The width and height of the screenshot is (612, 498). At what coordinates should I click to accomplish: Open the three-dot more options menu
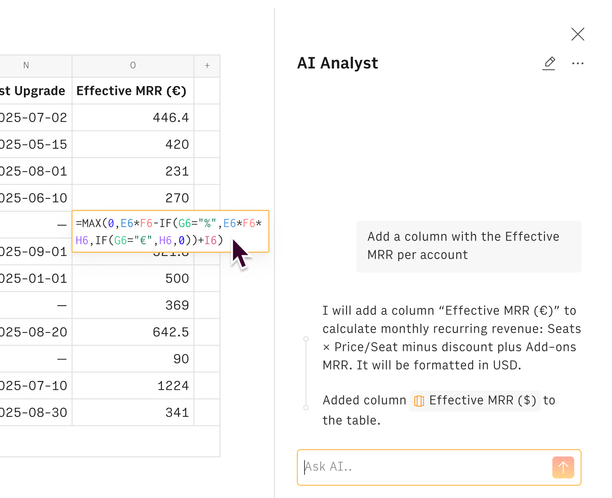point(577,64)
